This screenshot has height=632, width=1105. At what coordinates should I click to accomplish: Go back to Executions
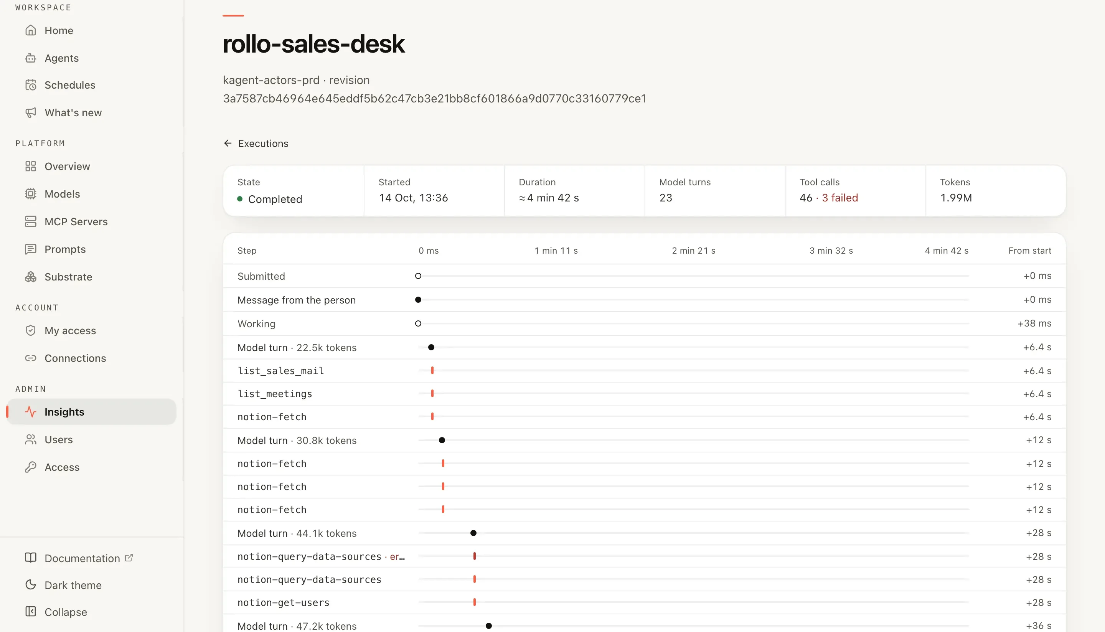256,144
